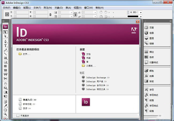Image resolution: width=174 pixels, height=121 pixels.
Task: Select the Rotate tool
Action: [5, 84]
